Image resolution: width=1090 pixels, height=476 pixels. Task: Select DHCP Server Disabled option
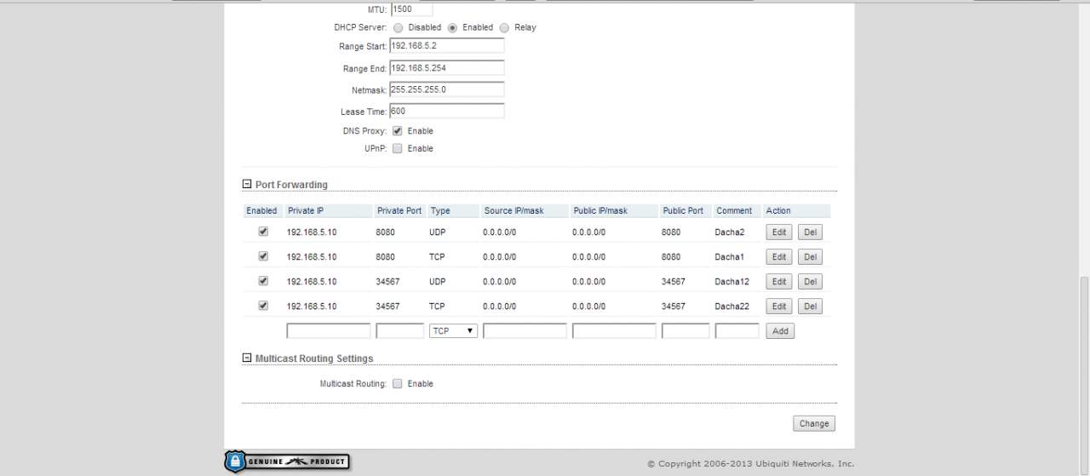click(398, 27)
